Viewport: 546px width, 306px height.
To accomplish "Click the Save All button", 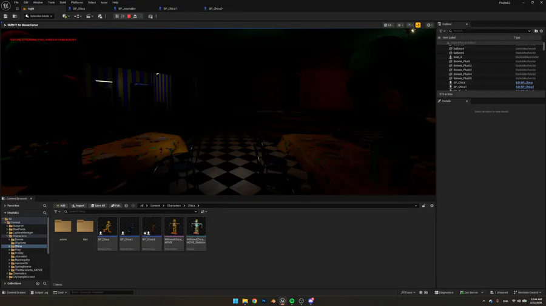I will (x=98, y=206).
